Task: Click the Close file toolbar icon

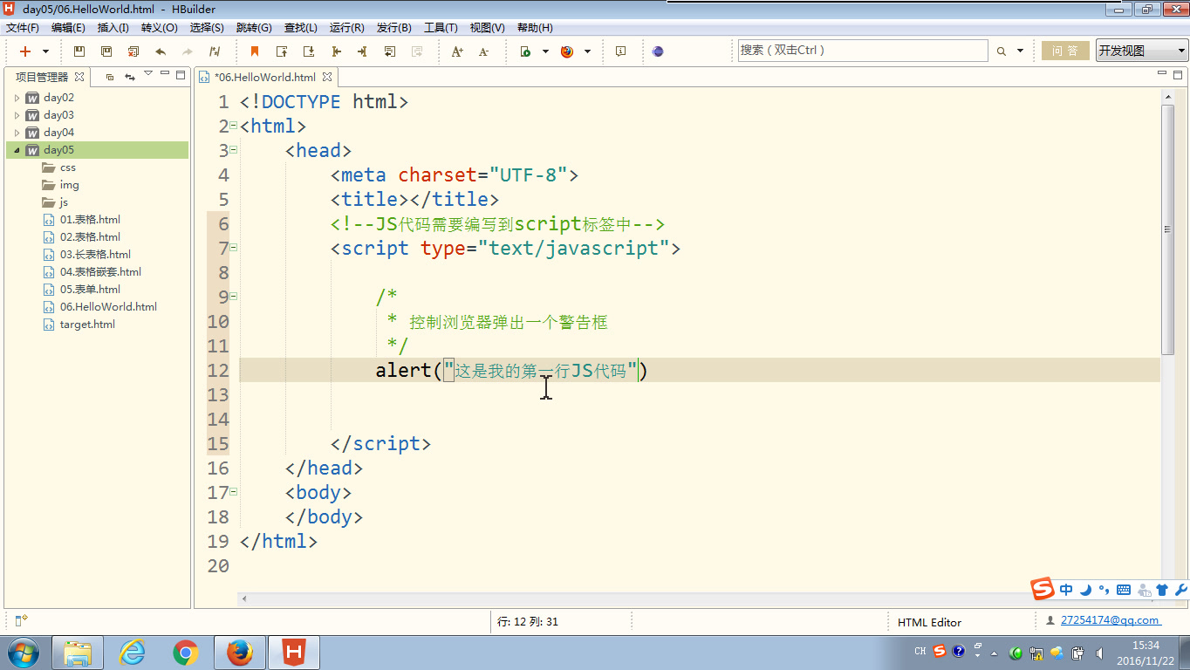Action: [133, 51]
